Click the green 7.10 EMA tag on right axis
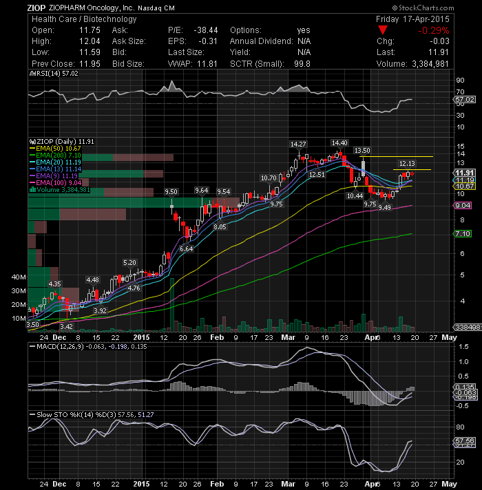482x490 pixels. (x=463, y=233)
